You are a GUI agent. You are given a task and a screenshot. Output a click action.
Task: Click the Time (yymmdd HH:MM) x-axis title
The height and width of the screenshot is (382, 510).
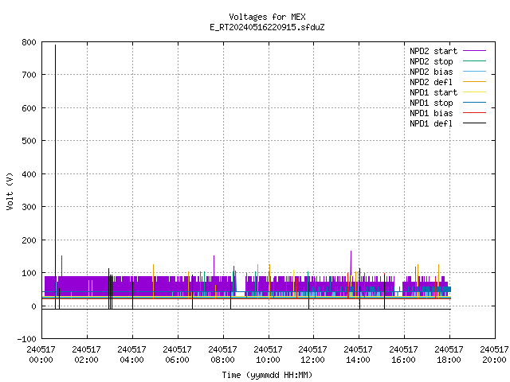click(x=267, y=375)
